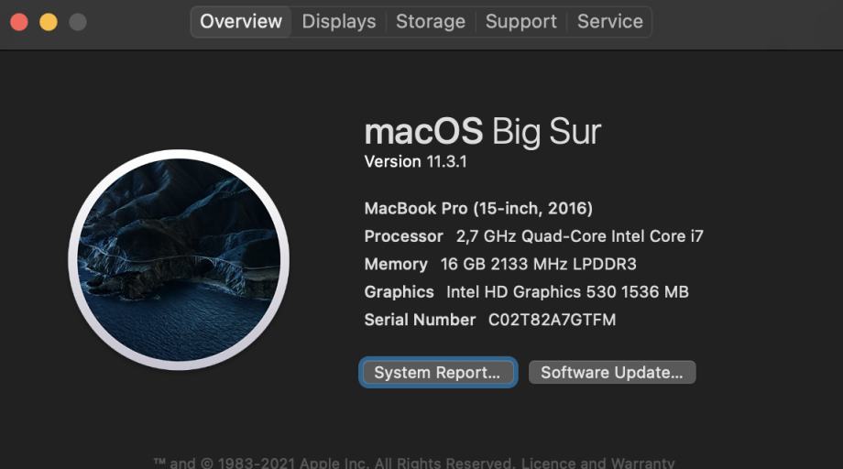
Task: Go to the Support tab
Action: coord(521,21)
